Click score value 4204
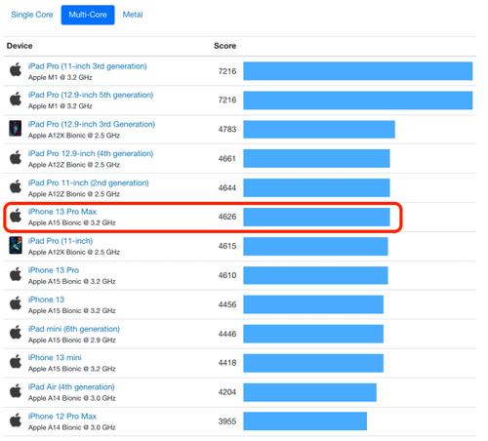Viewport: 488px width, 441px height. point(227,392)
